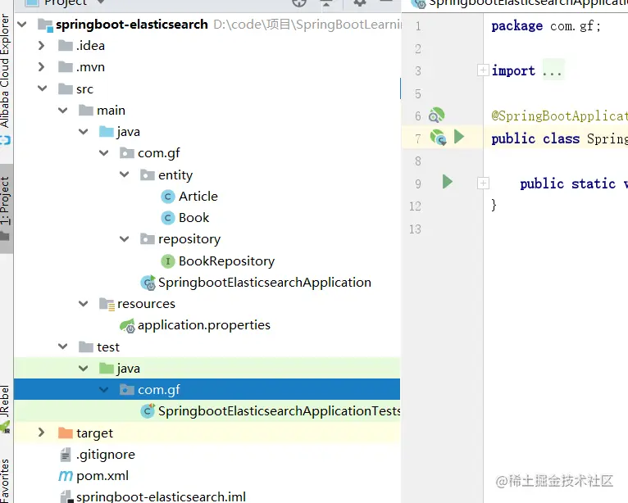This screenshot has height=503, width=628.
Task: Select the pom.xml file
Action: click(x=102, y=476)
